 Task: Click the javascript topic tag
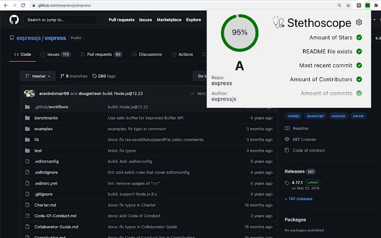pyautogui.click(x=315, y=116)
